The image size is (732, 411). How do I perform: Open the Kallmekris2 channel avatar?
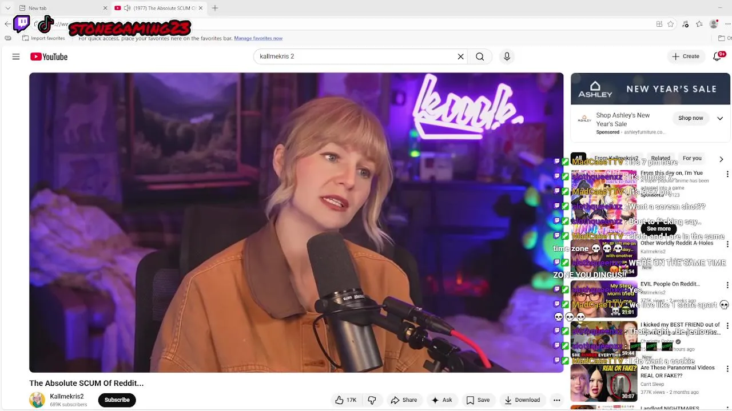pos(37,400)
